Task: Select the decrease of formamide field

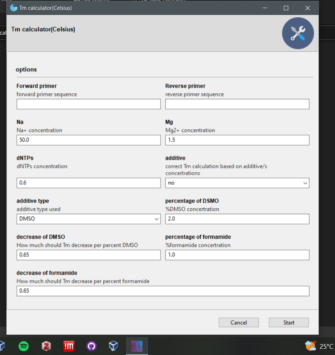Action: [x=162, y=291]
